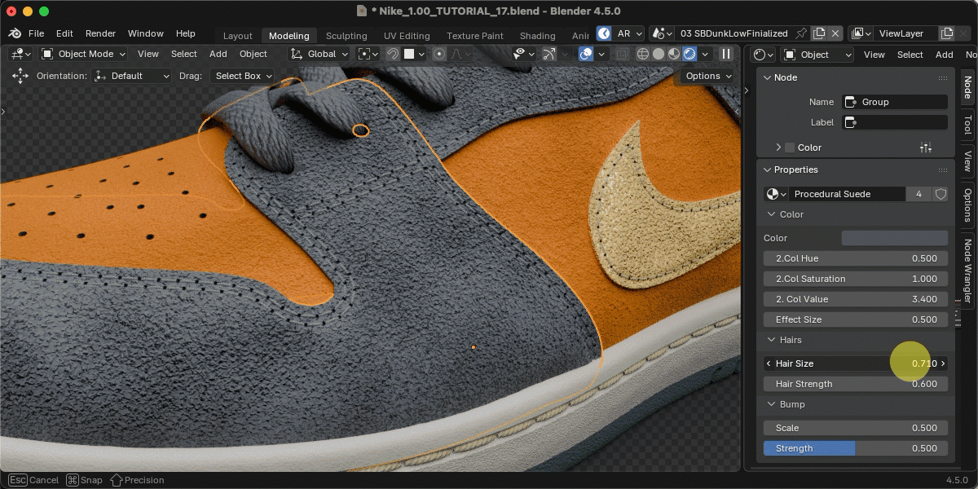Switch to the Shading workspace tab
The height and width of the screenshot is (489, 978).
point(537,36)
